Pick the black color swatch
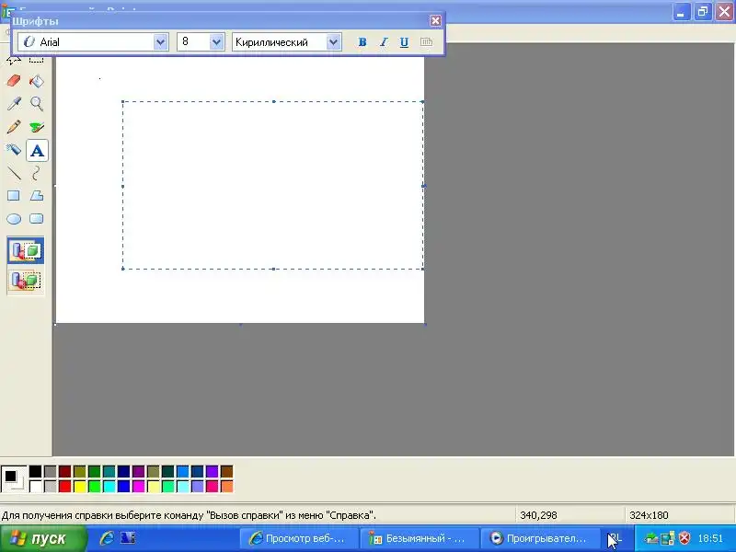Image resolution: width=736 pixels, height=552 pixels. pos(35,471)
